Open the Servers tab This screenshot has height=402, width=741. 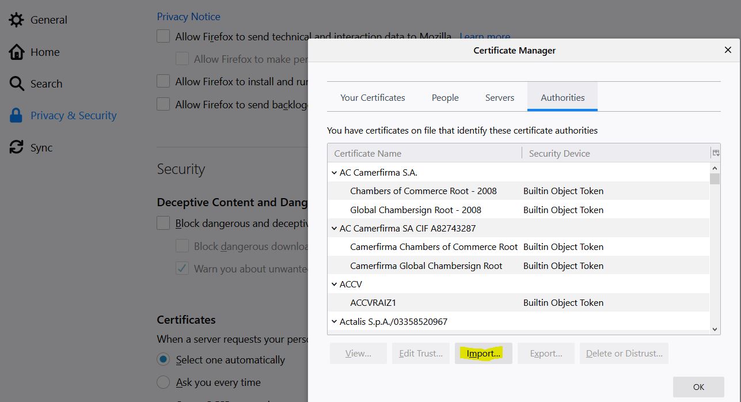[x=499, y=97]
